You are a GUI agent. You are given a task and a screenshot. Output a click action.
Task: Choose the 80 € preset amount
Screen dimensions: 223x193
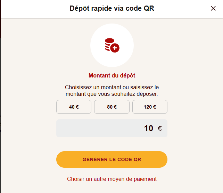[112, 107]
